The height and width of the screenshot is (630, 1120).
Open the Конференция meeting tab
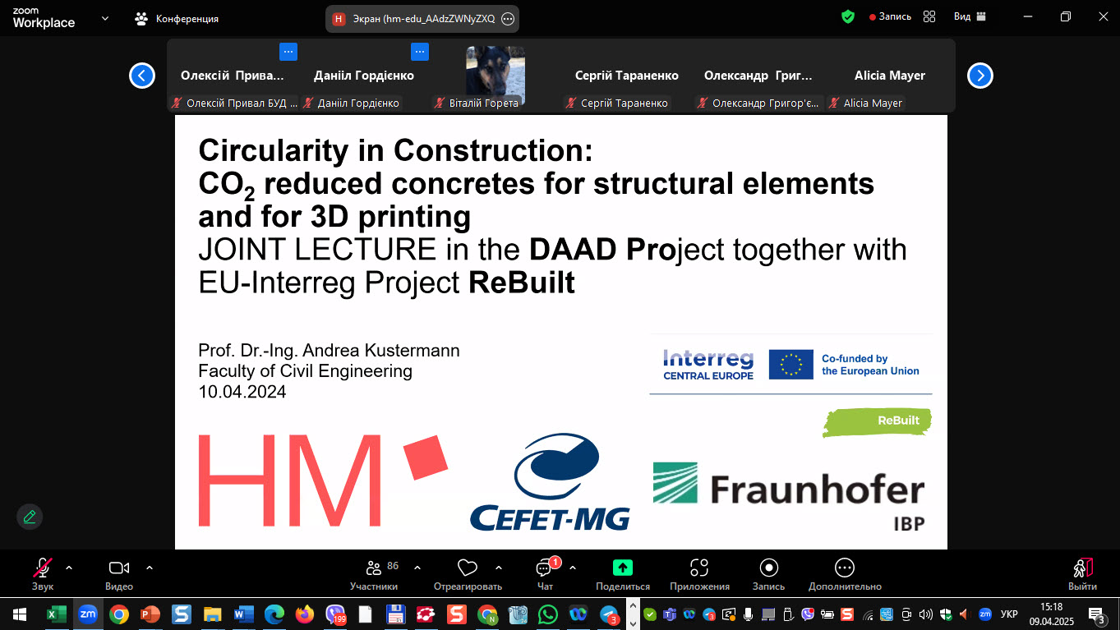[x=177, y=18]
